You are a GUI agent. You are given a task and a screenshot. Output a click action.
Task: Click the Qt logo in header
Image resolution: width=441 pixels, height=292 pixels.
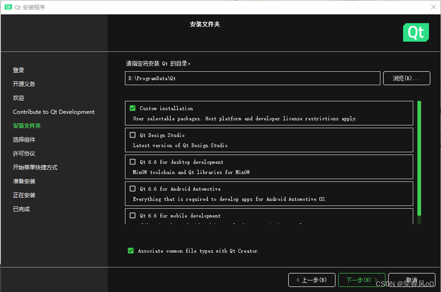click(x=416, y=32)
